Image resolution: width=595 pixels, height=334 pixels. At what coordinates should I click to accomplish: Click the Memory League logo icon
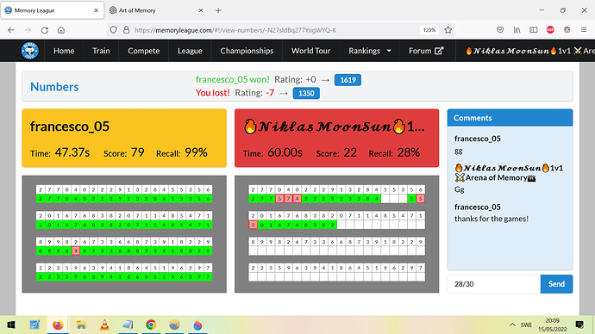29,51
